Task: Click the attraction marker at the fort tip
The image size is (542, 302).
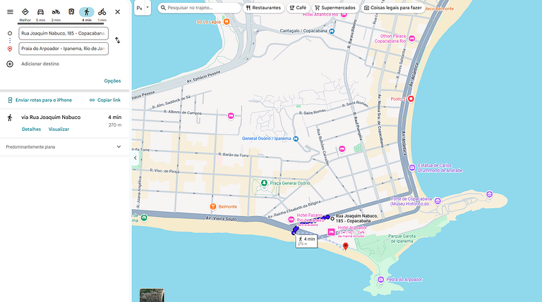Action: point(489,194)
